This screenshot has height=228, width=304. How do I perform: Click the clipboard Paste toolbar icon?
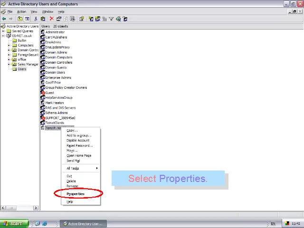(43, 19)
